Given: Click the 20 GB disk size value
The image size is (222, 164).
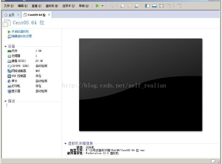Looking at the screenshot, I should tap(39, 61).
